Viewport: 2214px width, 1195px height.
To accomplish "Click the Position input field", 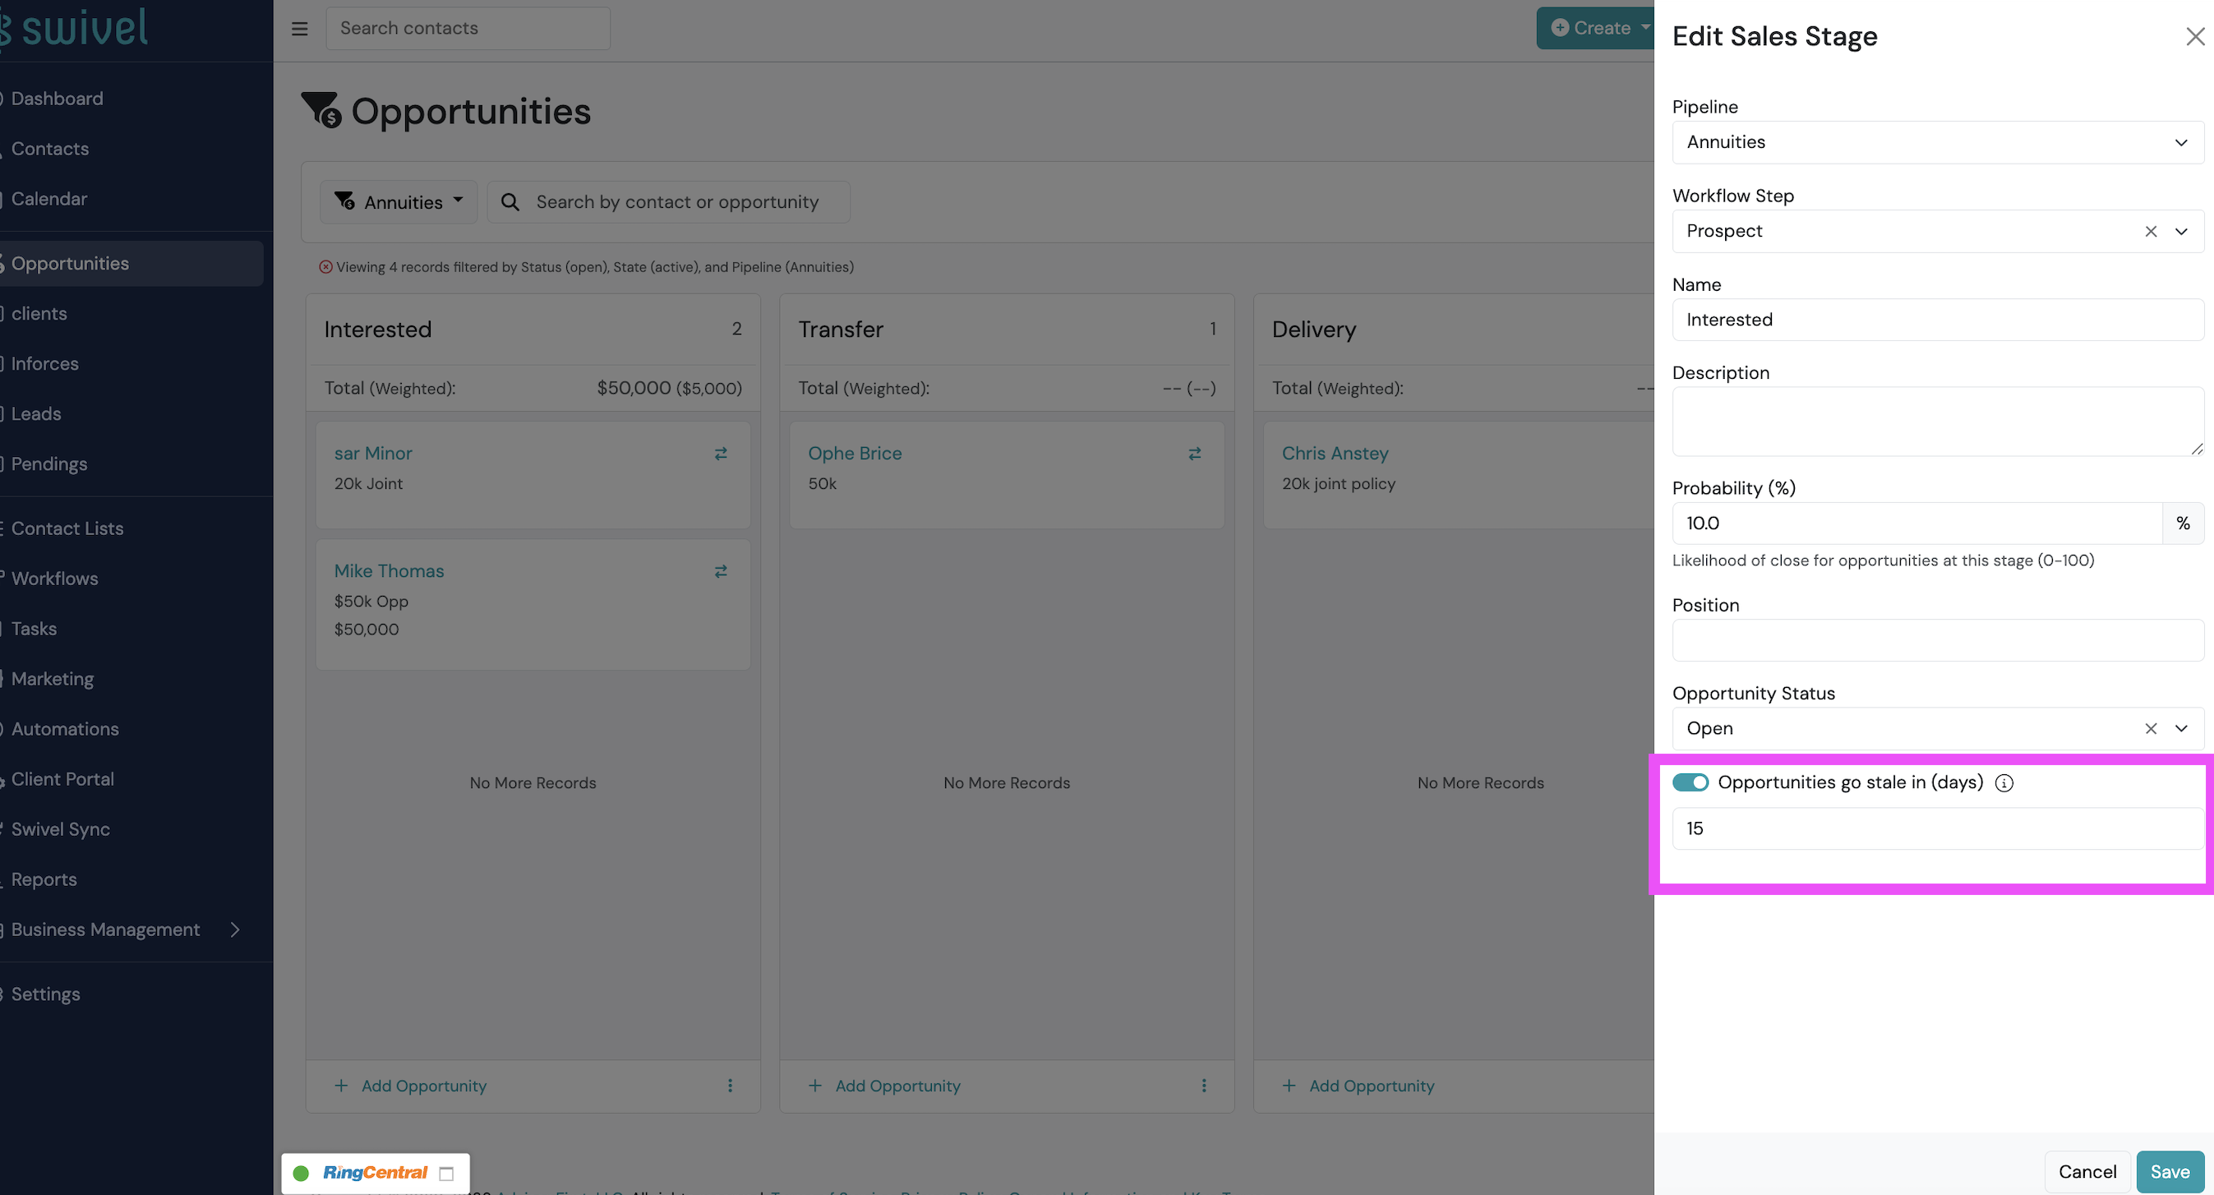I will [x=1937, y=640].
